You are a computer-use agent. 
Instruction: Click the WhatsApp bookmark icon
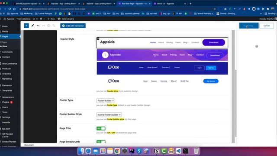tap(60, 13)
